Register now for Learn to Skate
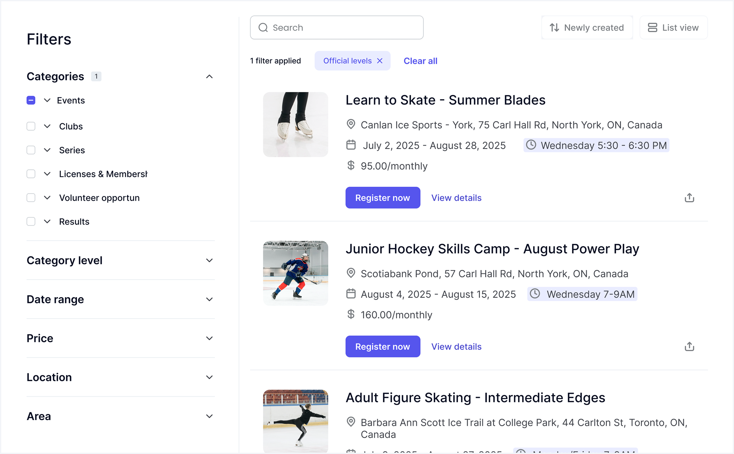 [383, 198]
